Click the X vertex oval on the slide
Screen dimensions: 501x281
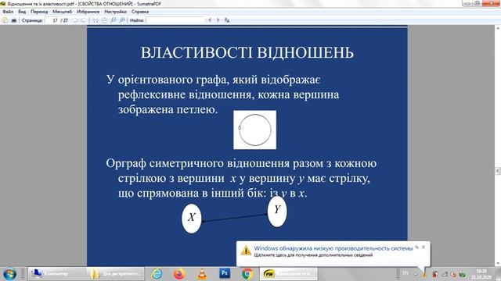(x=191, y=219)
